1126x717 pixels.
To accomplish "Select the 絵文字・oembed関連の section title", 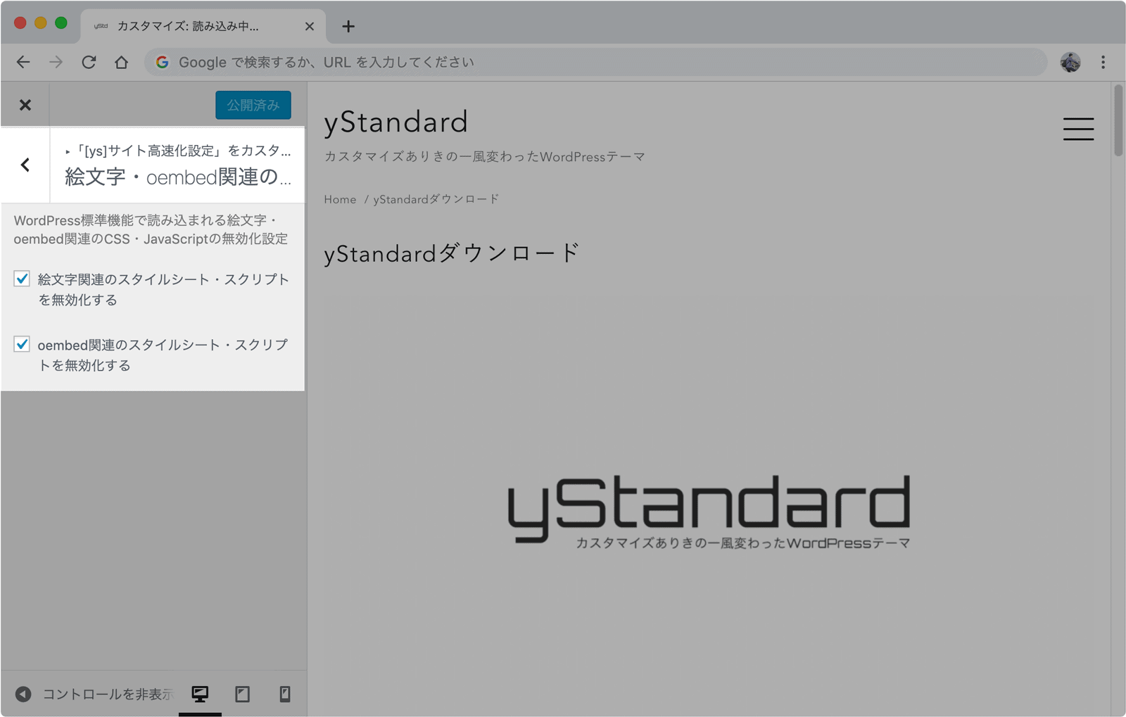I will click(178, 177).
